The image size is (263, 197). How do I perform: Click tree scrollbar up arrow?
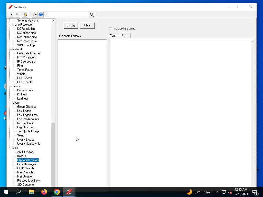53,21
